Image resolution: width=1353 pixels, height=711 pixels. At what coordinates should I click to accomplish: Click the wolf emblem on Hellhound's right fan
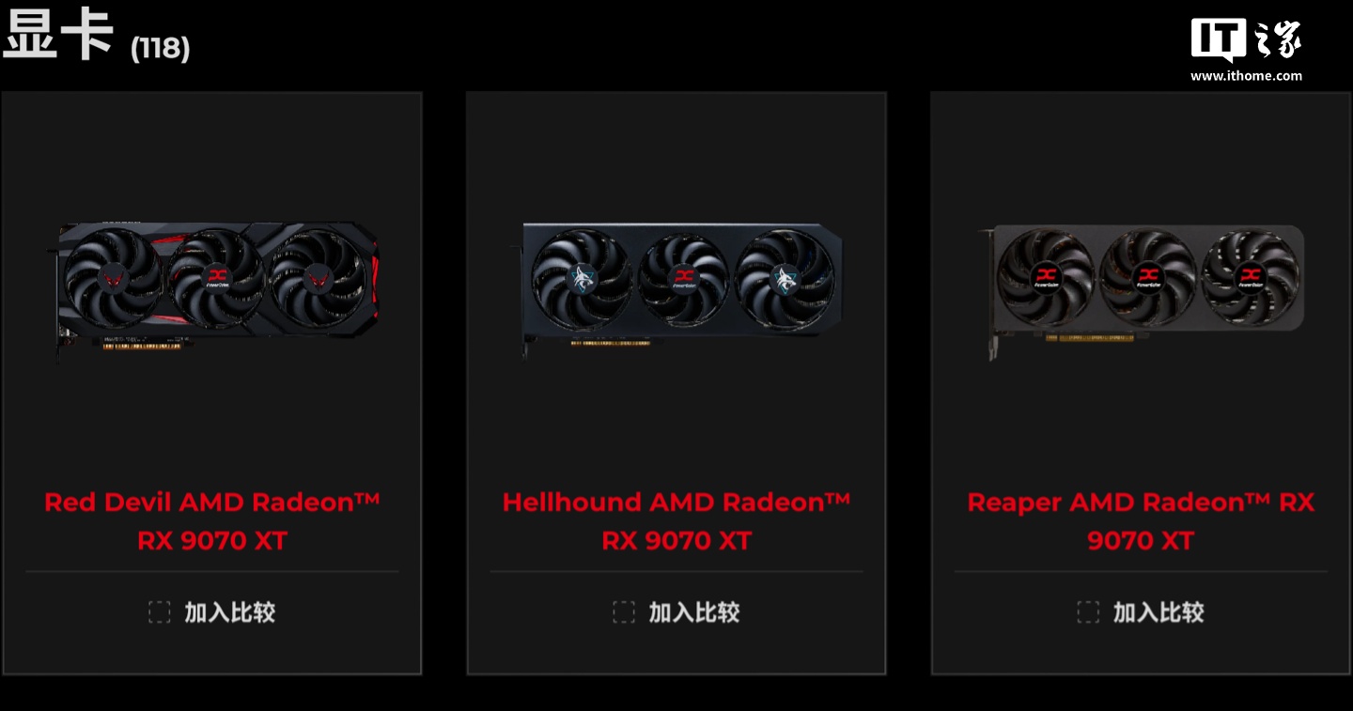(784, 278)
